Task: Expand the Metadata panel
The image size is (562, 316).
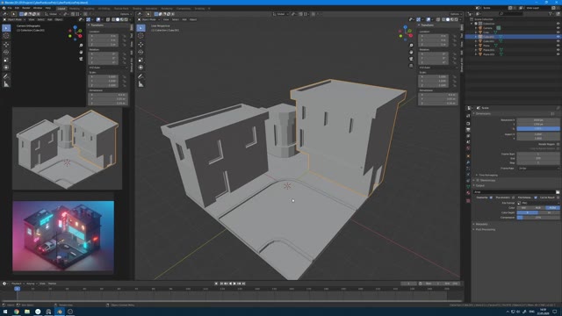Action: point(481,225)
